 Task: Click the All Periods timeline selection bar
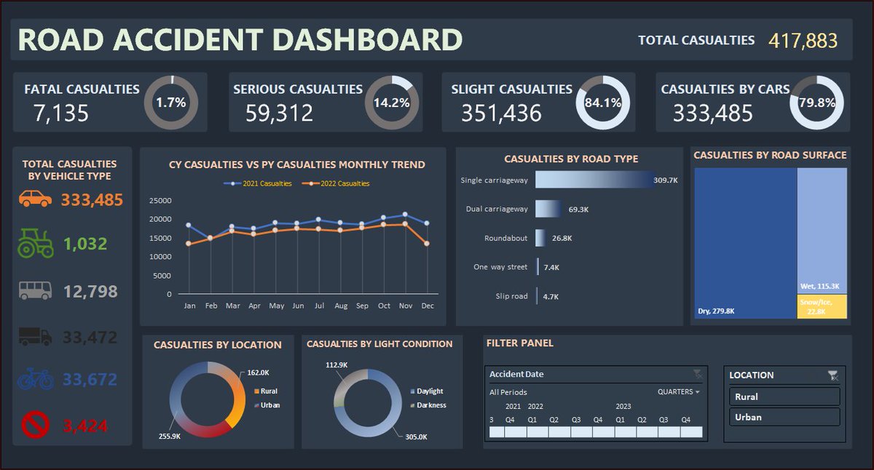point(508,392)
